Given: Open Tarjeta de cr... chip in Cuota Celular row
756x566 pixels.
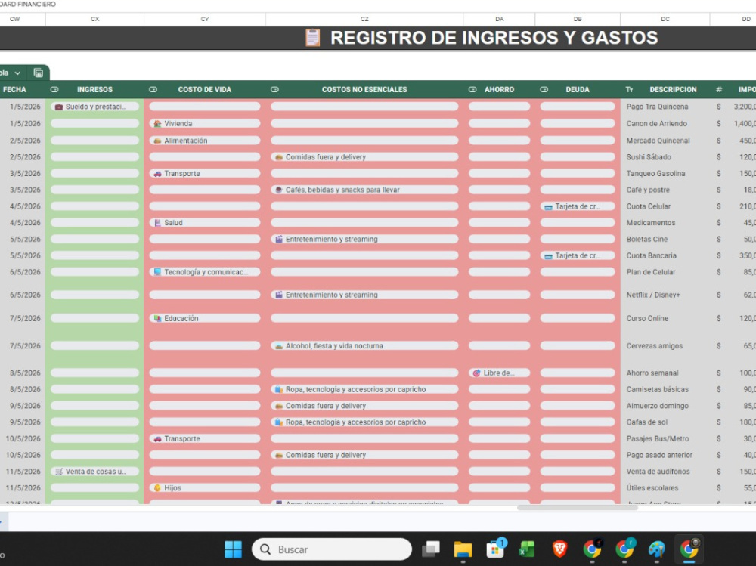Looking at the screenshot, I should coord(578,206).
